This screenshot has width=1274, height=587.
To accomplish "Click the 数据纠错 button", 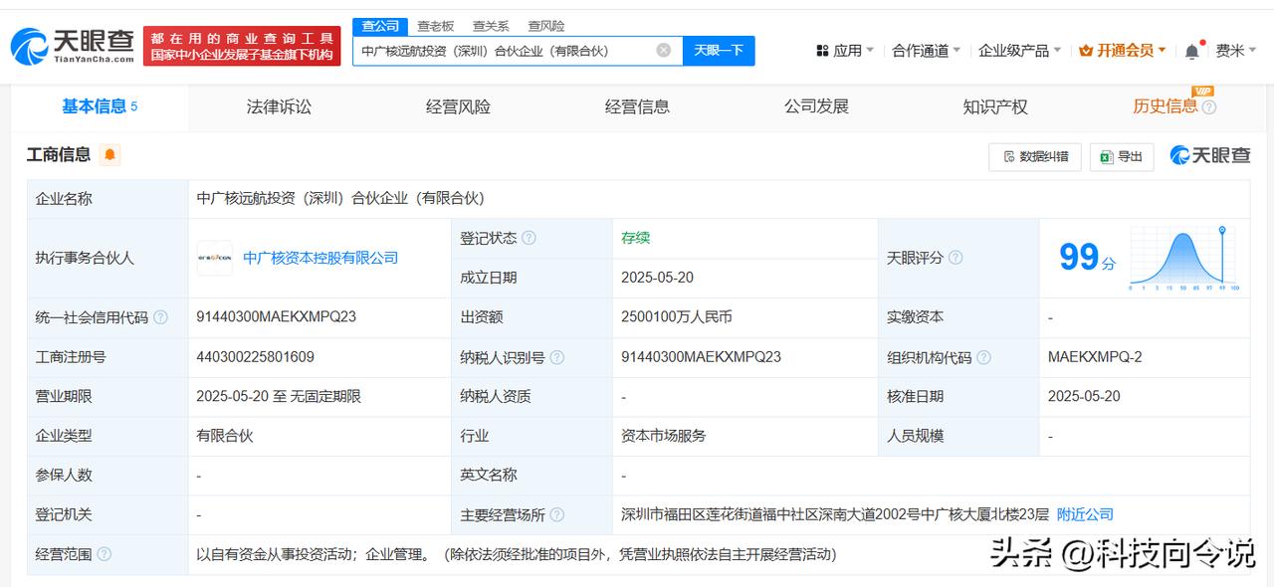I will pos(1035,156).
